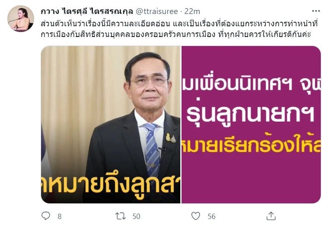
Task: Open the @ttraisuree handle link
Action: pyautogui.click(x=157, y=12)
